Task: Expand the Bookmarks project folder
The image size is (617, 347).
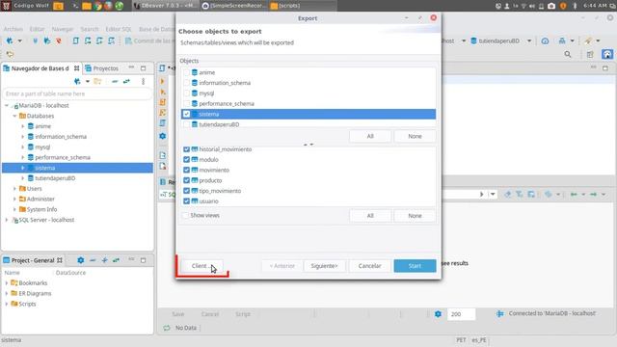Action: tap(7, 282)
